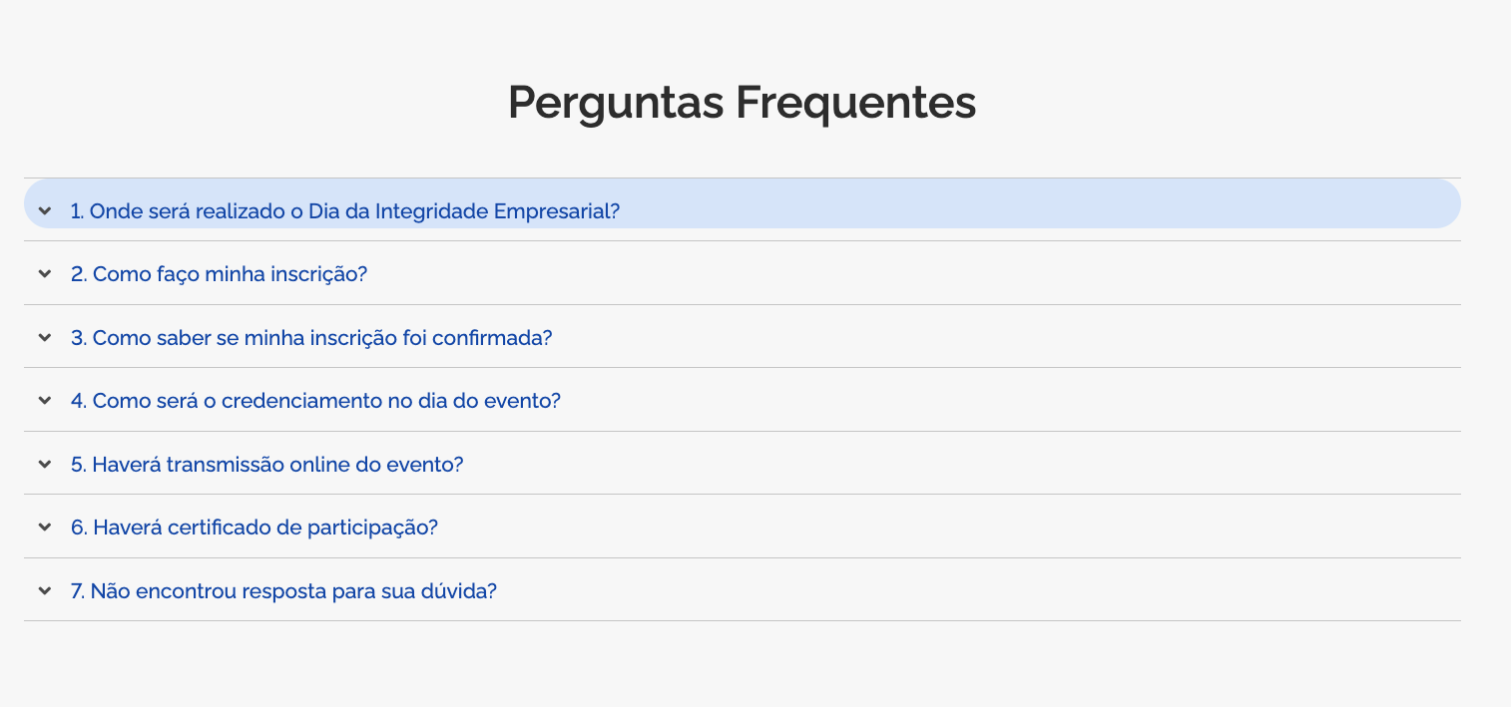Click the chevron next to certificado de participação
This screenshot has width=1511, height=707.
45,527
